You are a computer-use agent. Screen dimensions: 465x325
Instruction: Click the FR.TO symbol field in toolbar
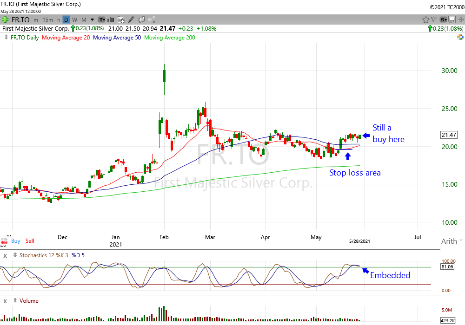coord(20,20)
